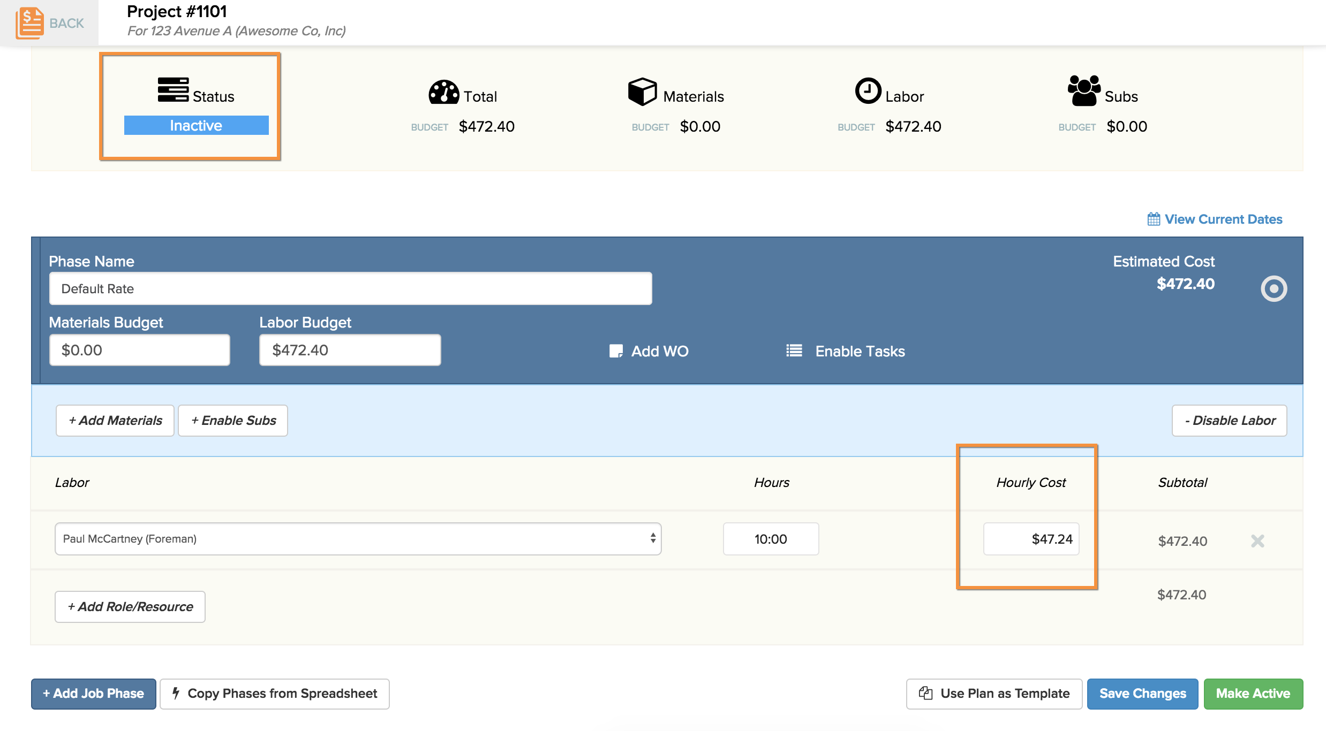Click the Estimated Cost $472.40 value
This screenshot has height=731, width=1326.
[x=1186, y=284]
